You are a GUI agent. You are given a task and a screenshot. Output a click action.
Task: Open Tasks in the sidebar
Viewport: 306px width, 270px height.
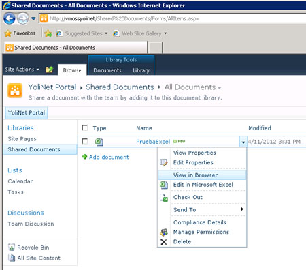coord(16,192)
